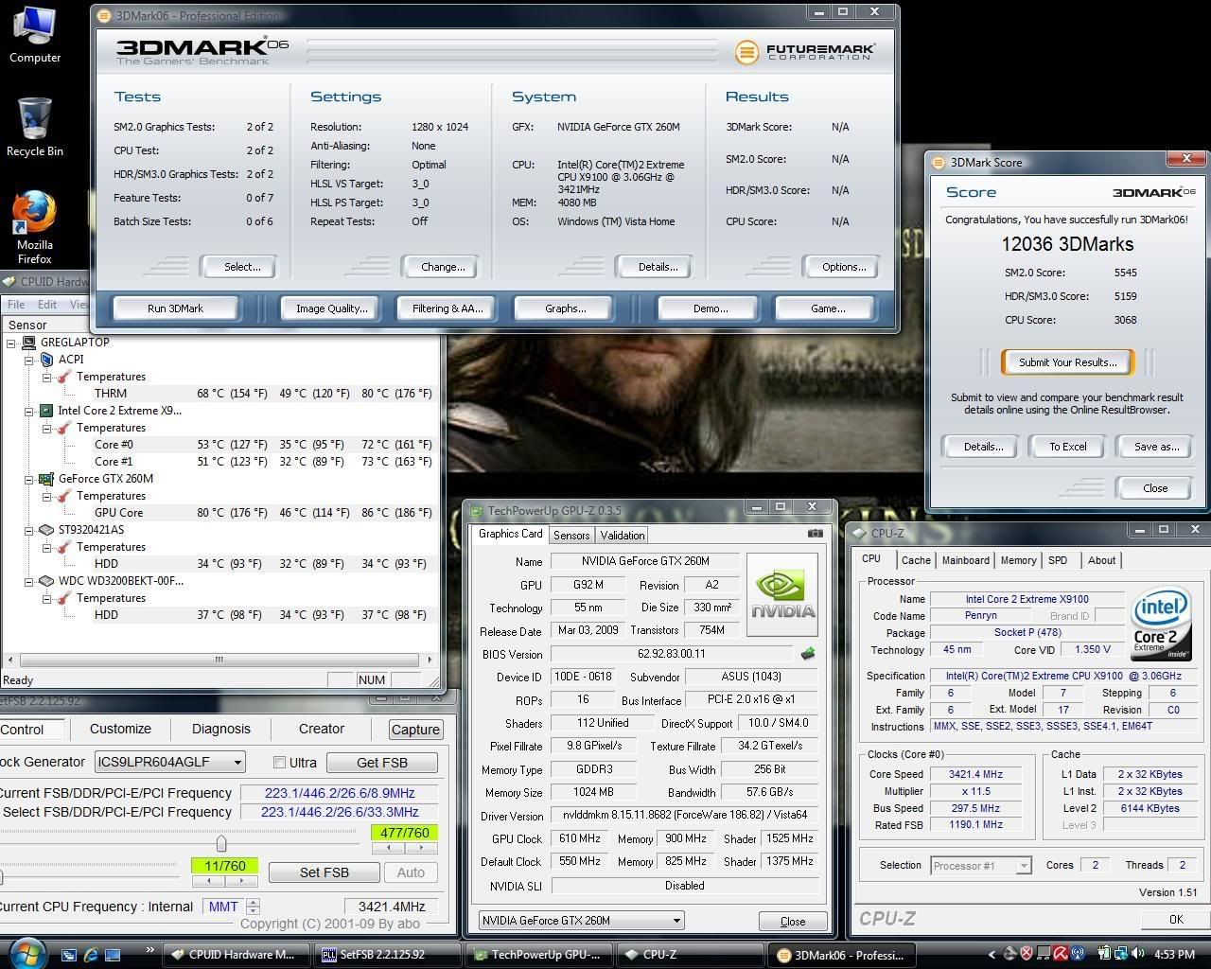
Task: Show more Quick Launch items via the chevron
Action: tap(149, 950)
